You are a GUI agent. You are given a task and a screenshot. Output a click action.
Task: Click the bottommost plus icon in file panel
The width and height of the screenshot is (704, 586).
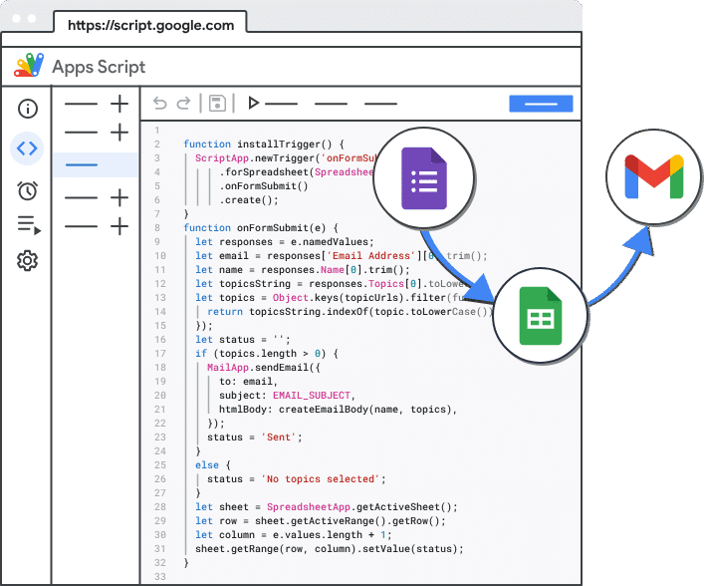point(119,226)
